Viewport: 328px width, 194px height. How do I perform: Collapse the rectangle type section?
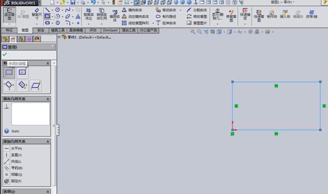coord(48,63)
